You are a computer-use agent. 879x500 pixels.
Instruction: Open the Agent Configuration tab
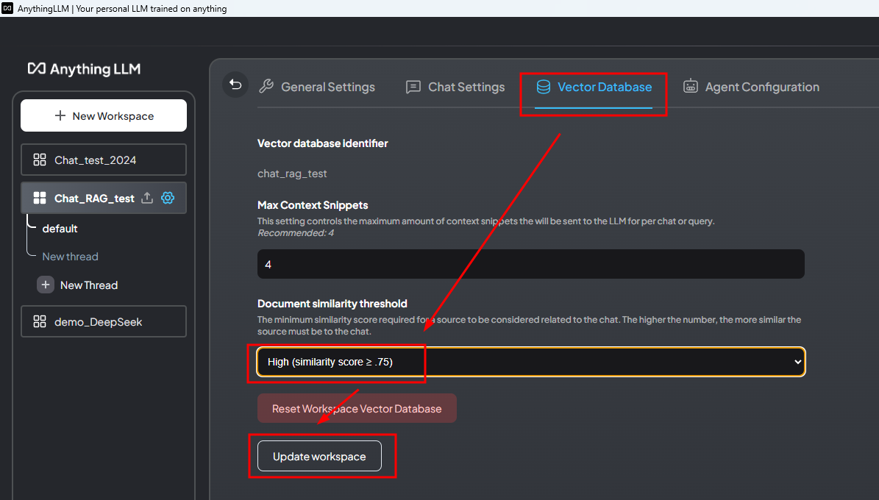(x=751, y=87)
